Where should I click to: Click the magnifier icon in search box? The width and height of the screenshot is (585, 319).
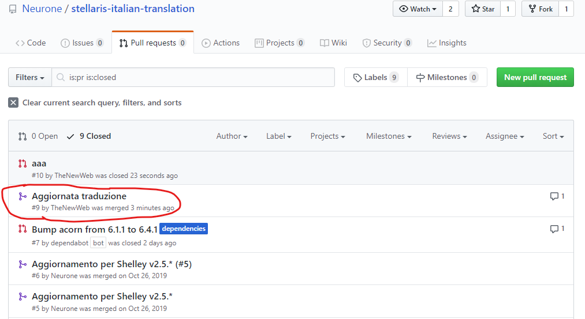61,77
